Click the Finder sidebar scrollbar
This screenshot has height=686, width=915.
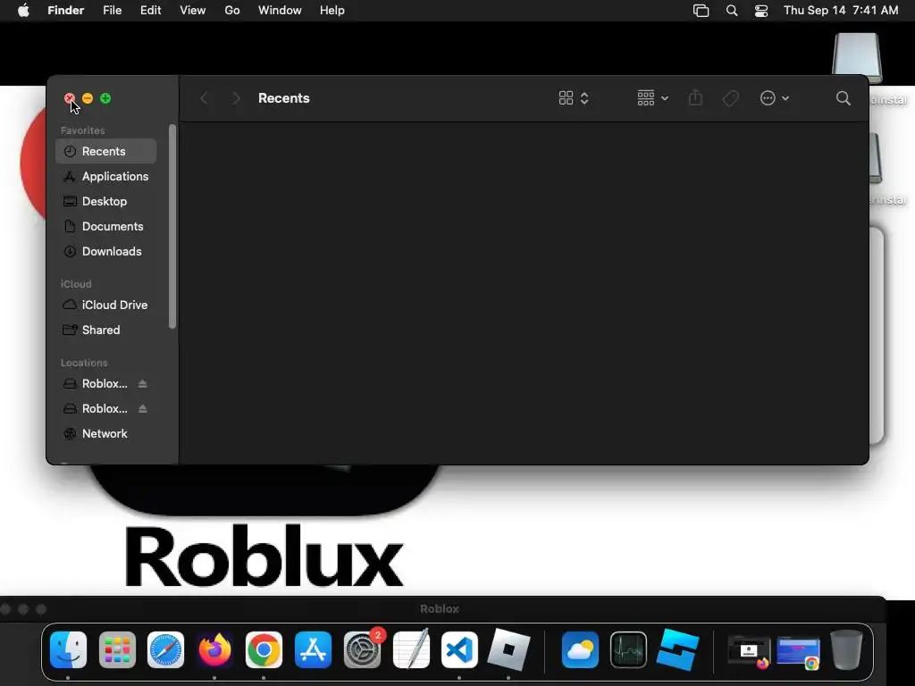click(x=172, y=226)
